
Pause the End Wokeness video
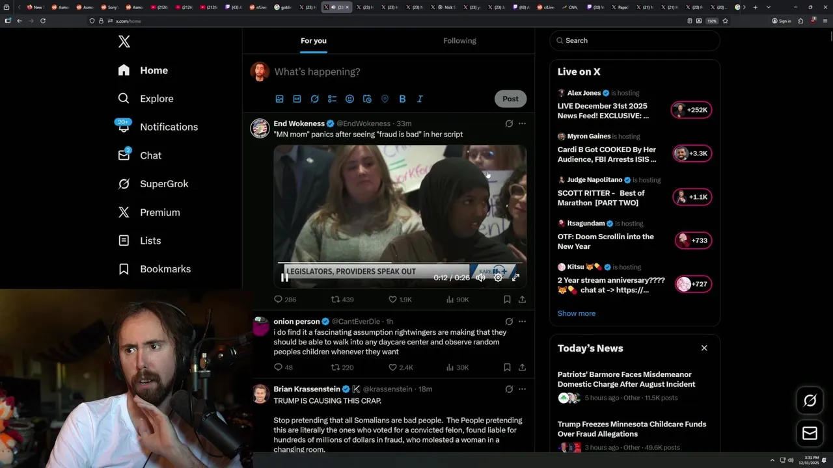[x=284, y=278]
